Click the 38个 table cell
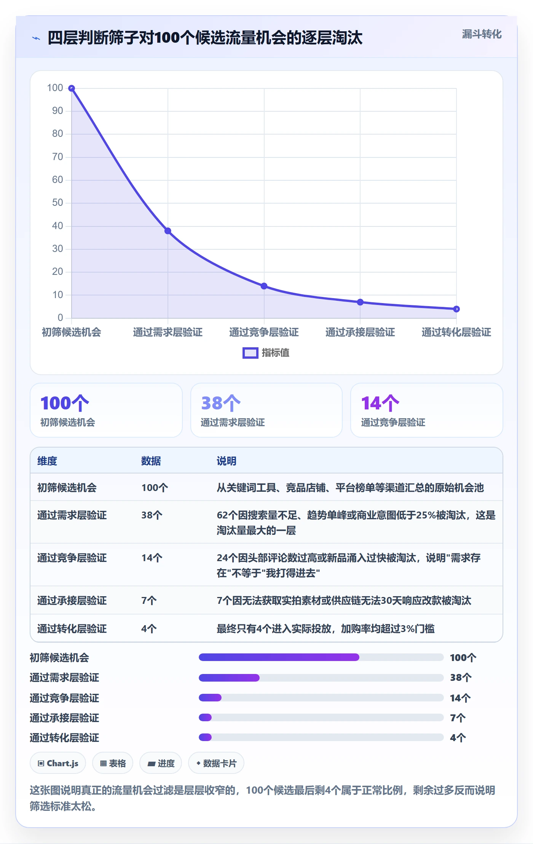The height and width of the screenshot is (844, 533). click(152, 515)
